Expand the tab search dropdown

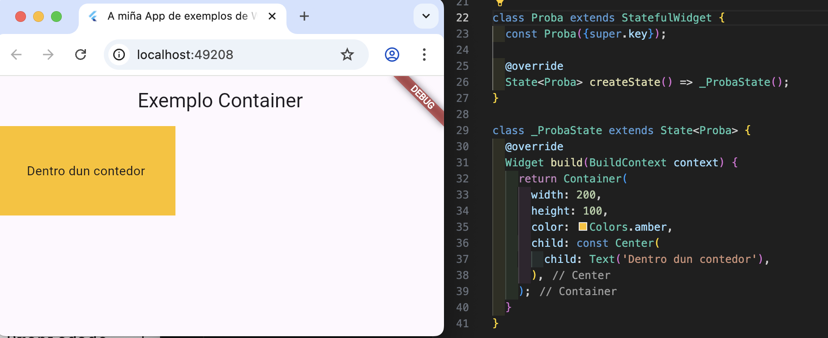tap(426, 17)
